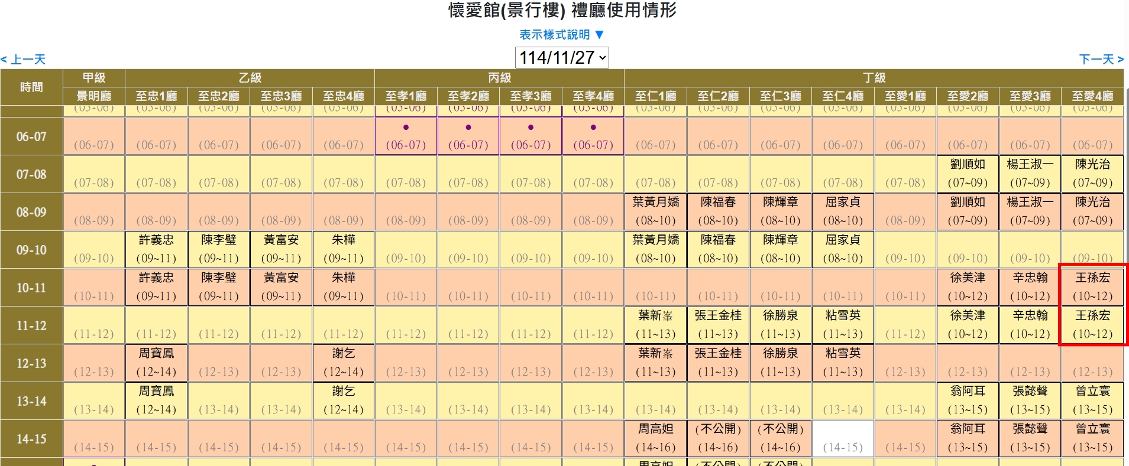Image resolution: width=1129 pixels, height=466 pixels.
Task: Open 周高妲 booking in 14-15 row
Action: pyautogui.click(x=655, y=438)
